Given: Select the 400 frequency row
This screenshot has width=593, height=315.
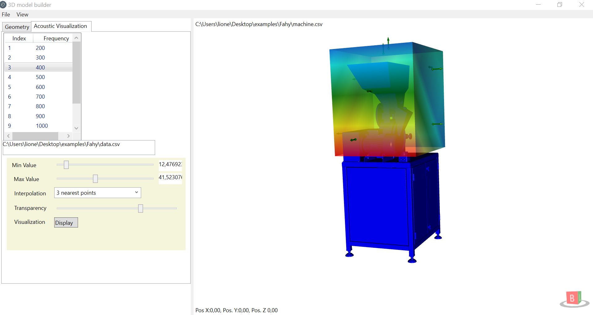Looking at the screenshot, I should click(x=38, y=67).
